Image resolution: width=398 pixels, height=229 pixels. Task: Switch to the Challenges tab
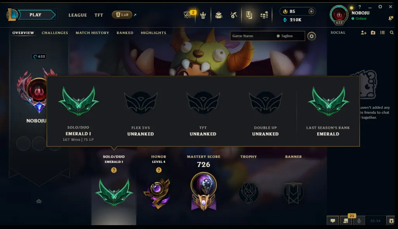click(55, 33)
